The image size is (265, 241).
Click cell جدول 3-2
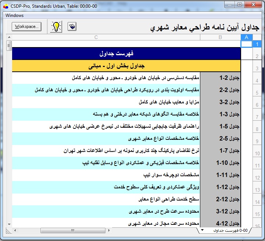[221, 102]
